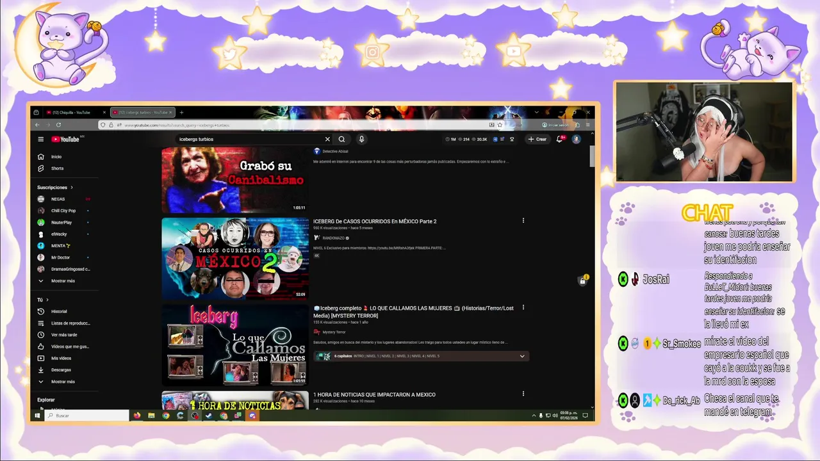Open Chill City Pop channel
The image size is (820, 461).
pyautogui.click(x=63, y=211)
